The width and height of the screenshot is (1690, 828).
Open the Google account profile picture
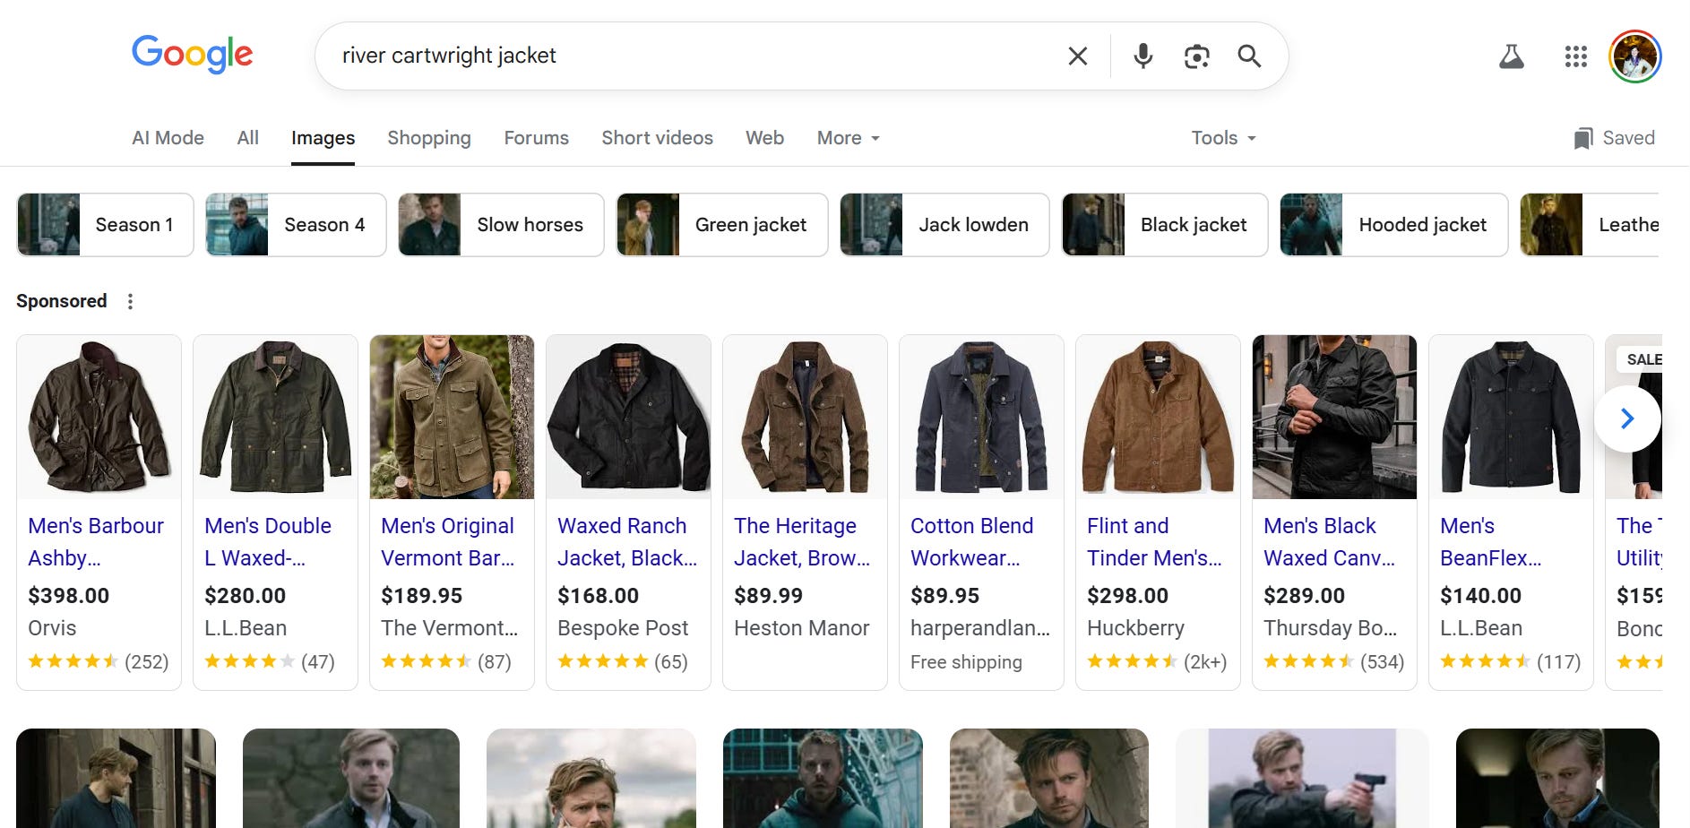tap(1635, 56)
